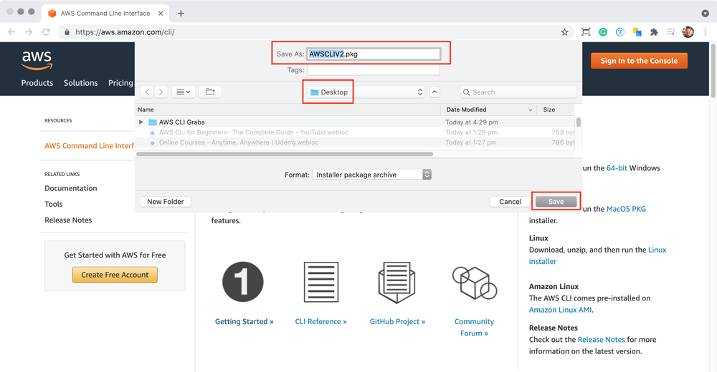717x372 pixels.
Task: Open the Grammarly extension icon
Action: (603, 32)
